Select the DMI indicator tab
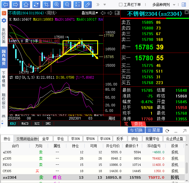 coord(48,124)
